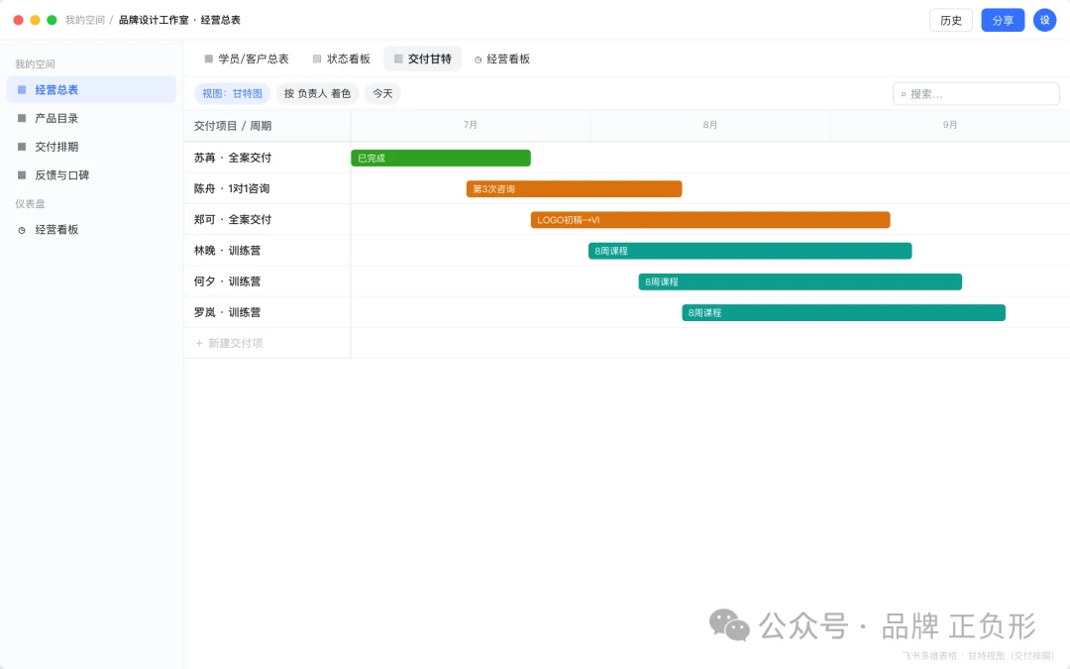This screenshot has height=669, width=1070.
Task: Click the 反馈与口碑 table icon in sidebar
Action: 22,175
